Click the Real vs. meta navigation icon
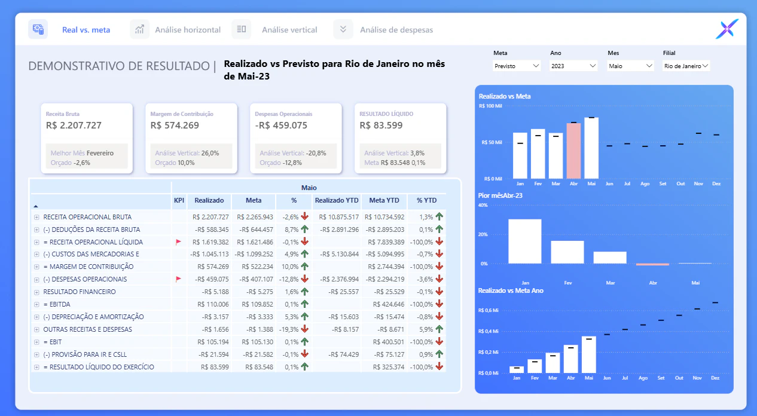 pyautogui.click(x=38, y=29)
